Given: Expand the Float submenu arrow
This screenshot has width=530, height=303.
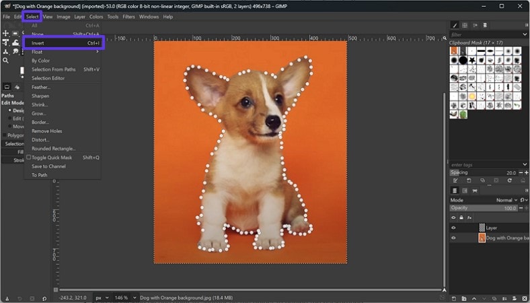Looking at the screenshot, I should (98, 52).
